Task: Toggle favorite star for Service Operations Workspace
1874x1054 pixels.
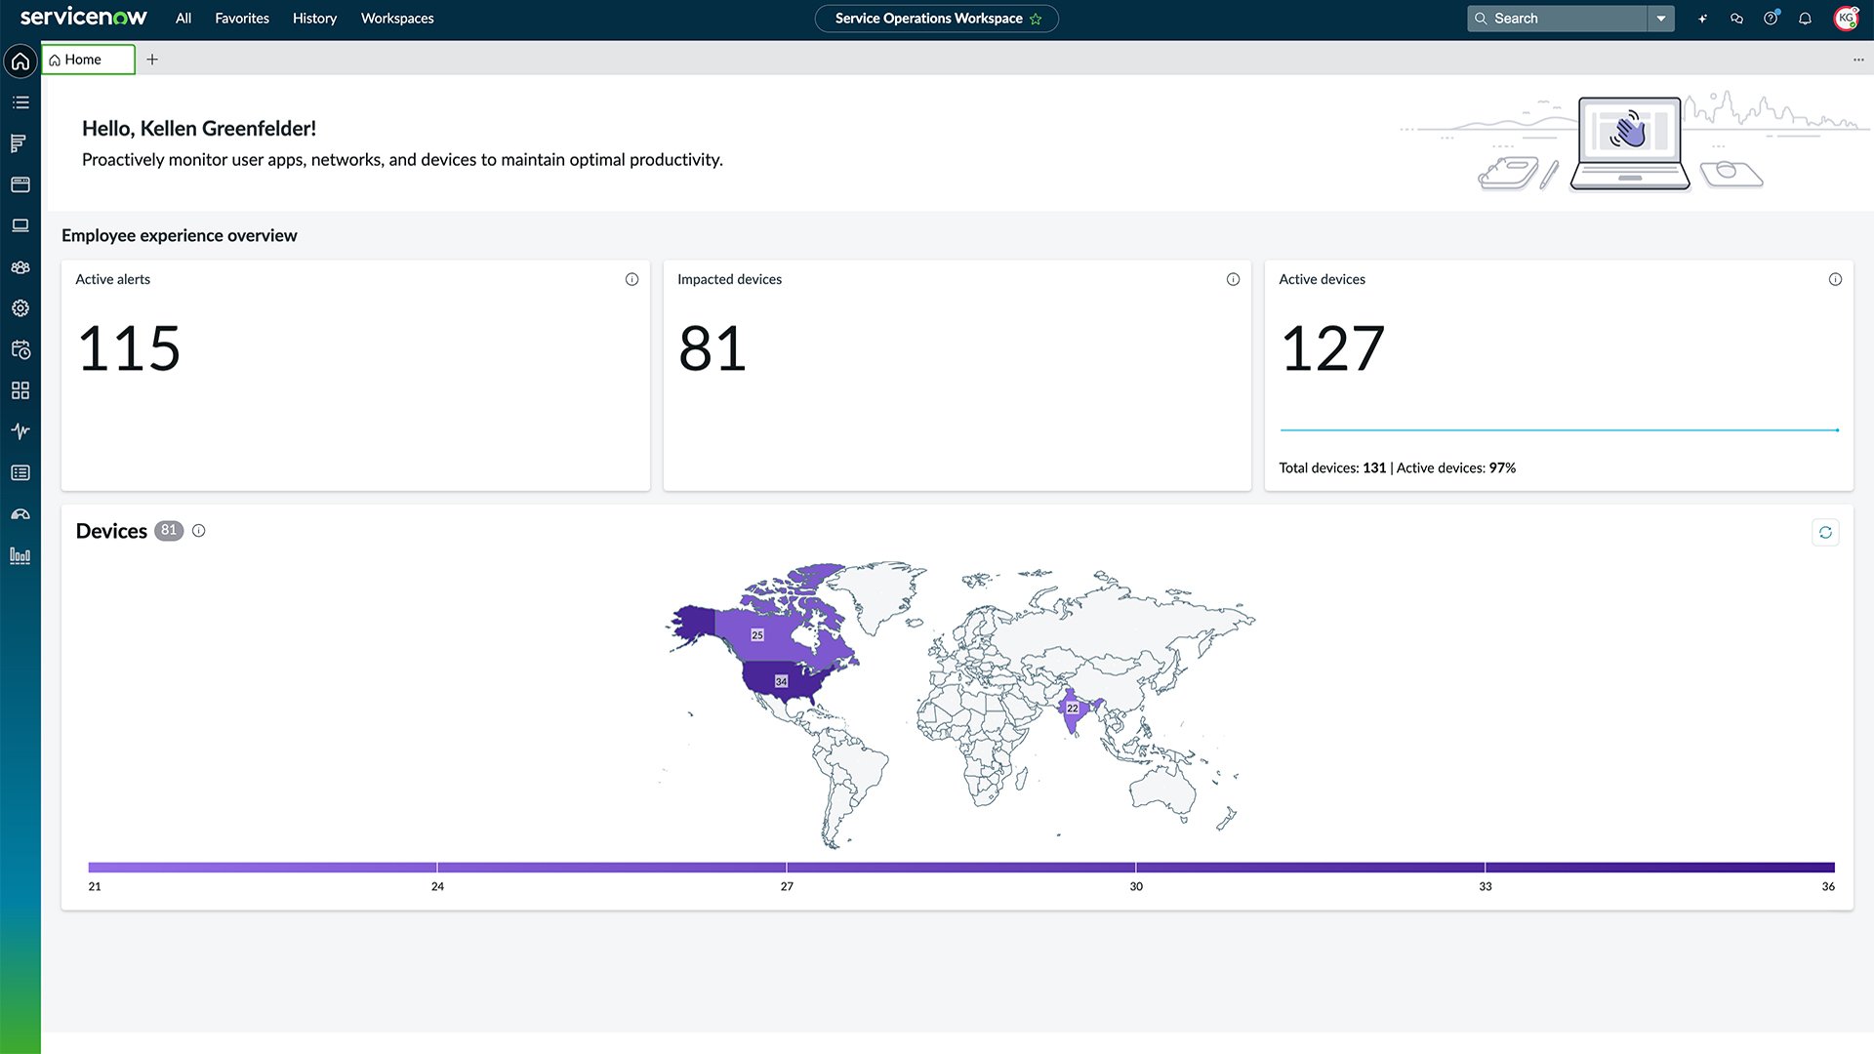Action: 1036,19
